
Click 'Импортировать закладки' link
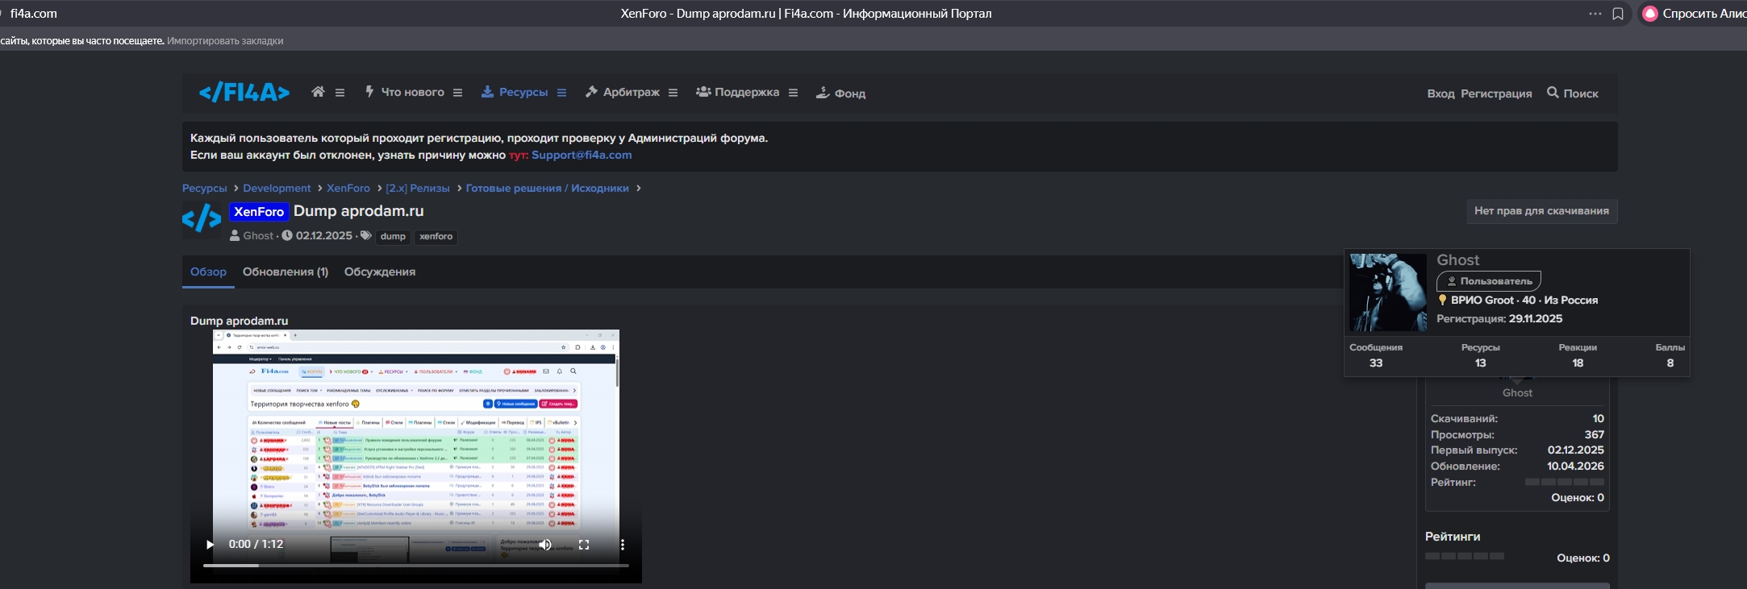point(225,41)
